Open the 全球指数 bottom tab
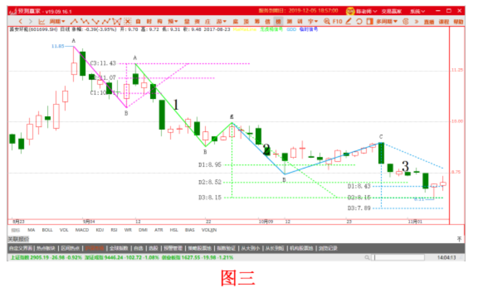The width and height of the screenshot is (483, 291). [118, 248]
